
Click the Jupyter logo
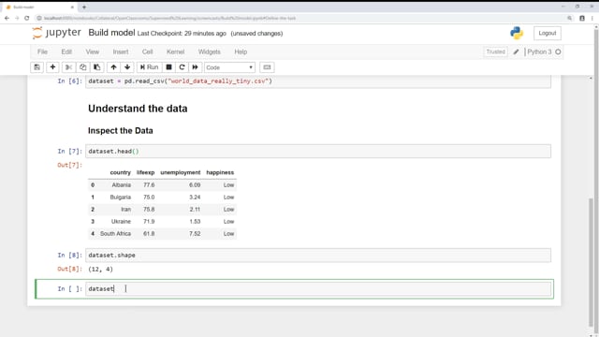click(56, 33)
